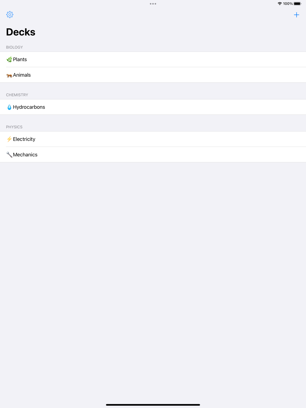Select the Mechanics deck
The height and width of the screenshot is (408, 306).
[153, 155]
